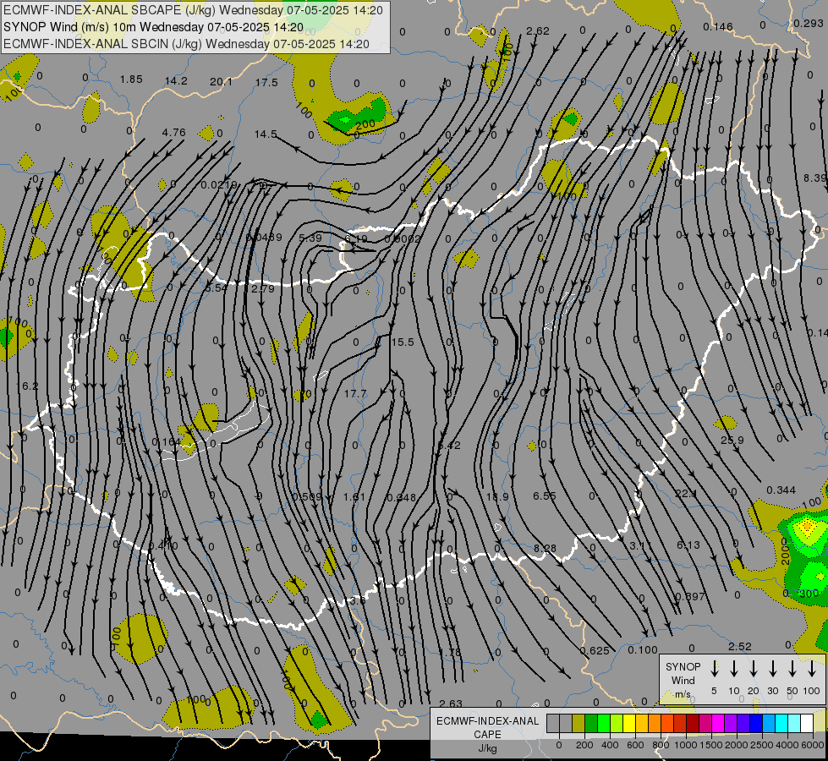Pick the dark green CAPE legend swatch
Viewport: 828px width, 761px height.
[591, 723]
